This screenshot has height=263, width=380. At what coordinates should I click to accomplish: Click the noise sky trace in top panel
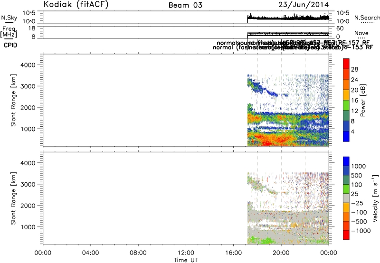288,18
